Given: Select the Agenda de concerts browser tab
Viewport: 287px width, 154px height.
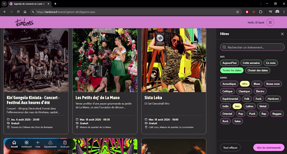Looking at the screenshot, I should [29, 4].
